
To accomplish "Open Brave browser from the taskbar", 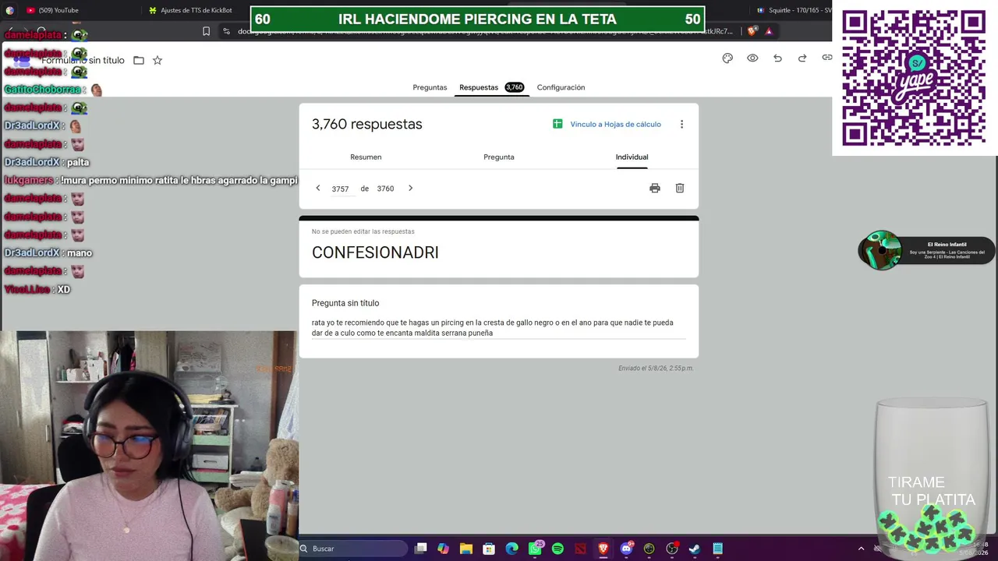I will coord(603,549).
